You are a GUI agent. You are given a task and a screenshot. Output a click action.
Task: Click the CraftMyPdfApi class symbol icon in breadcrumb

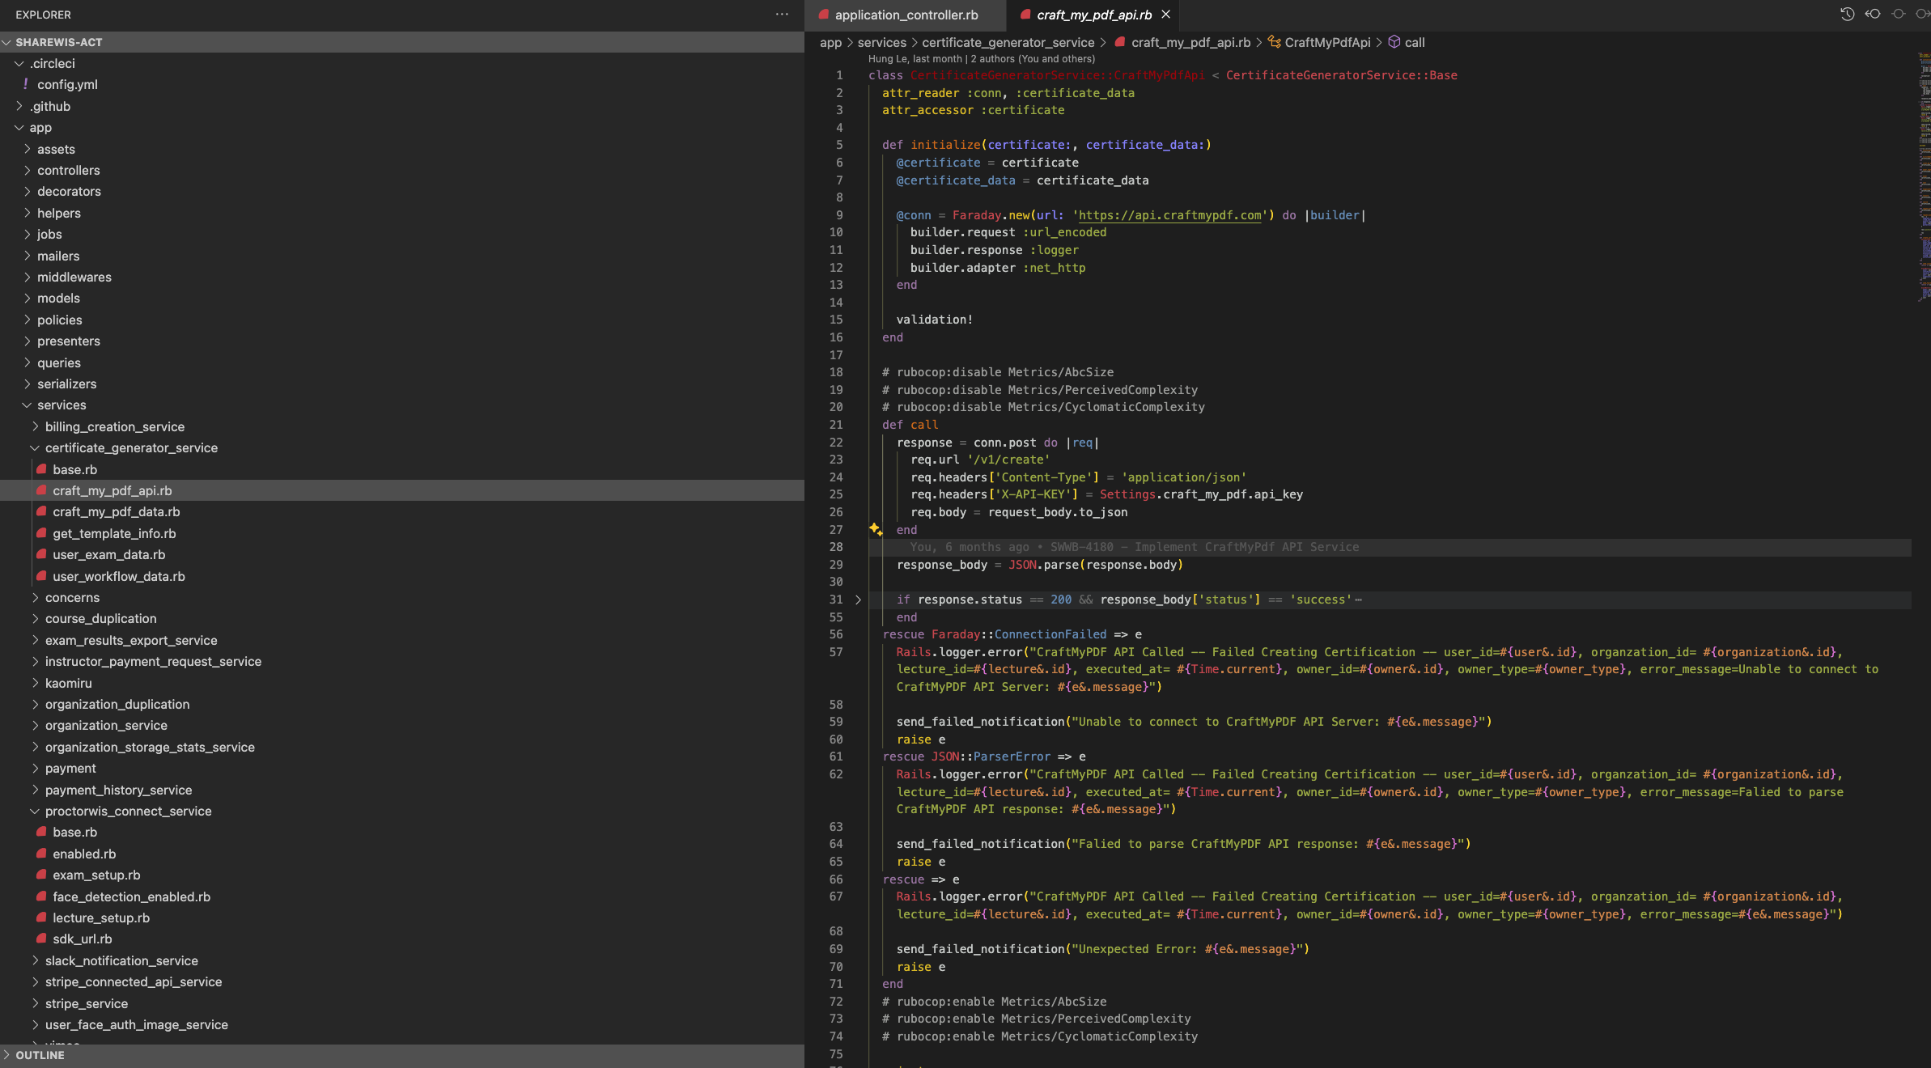point(1274,42)
